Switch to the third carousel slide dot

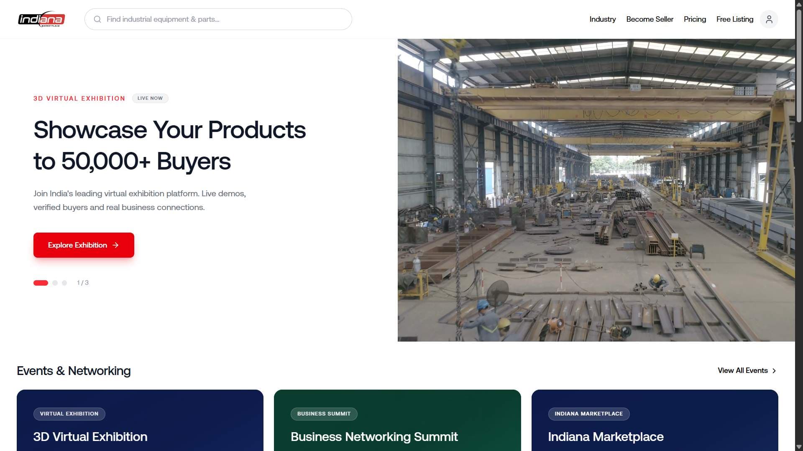(x=64, y=283)
